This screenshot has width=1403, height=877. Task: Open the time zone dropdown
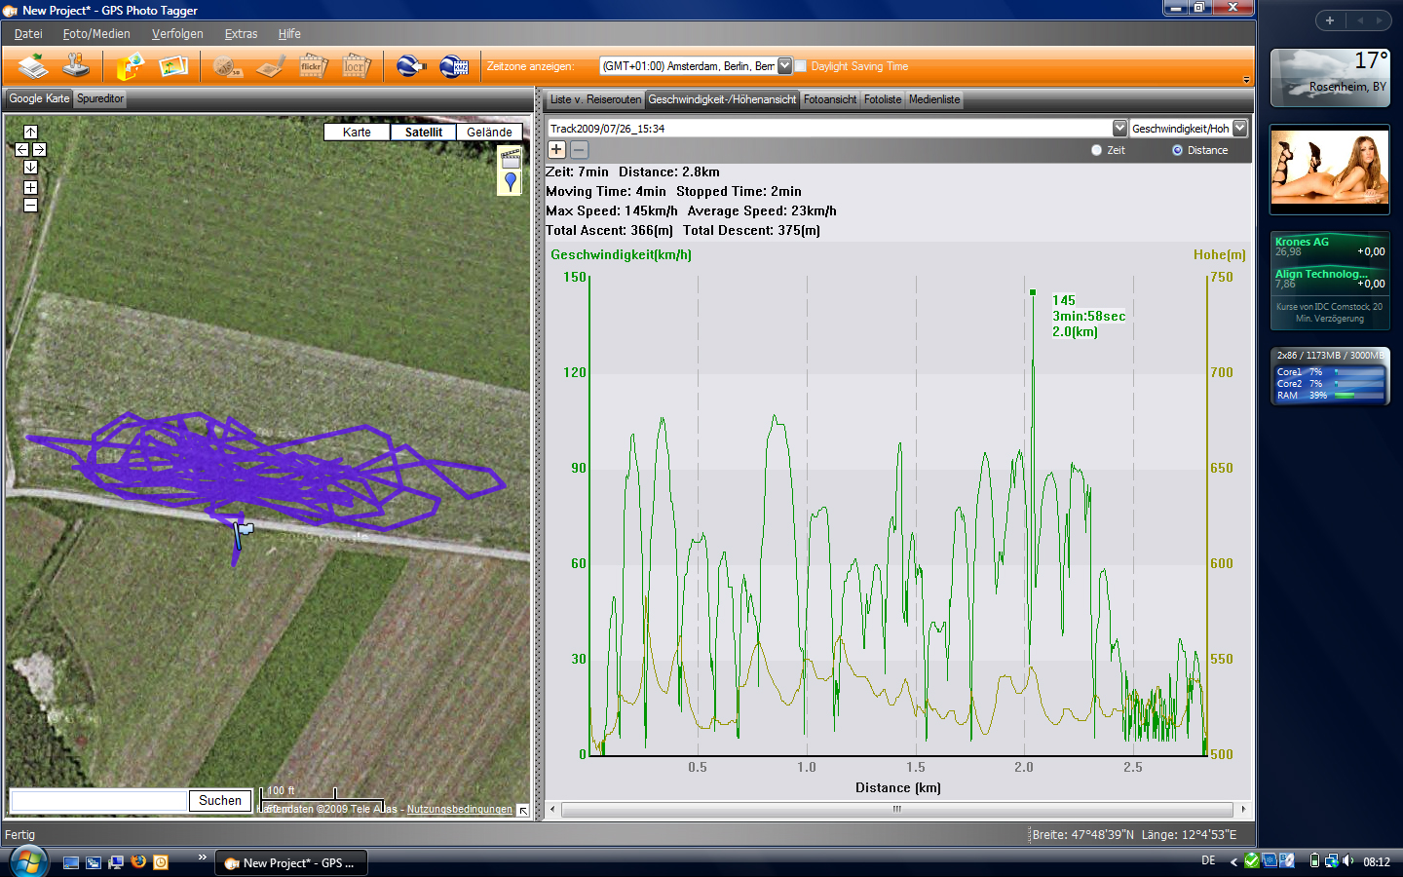[784, 66]
